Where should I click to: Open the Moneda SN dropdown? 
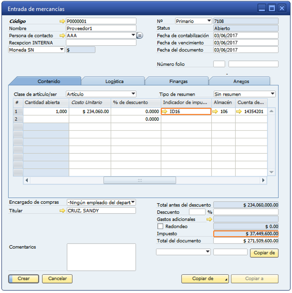(x=62, y=50)
